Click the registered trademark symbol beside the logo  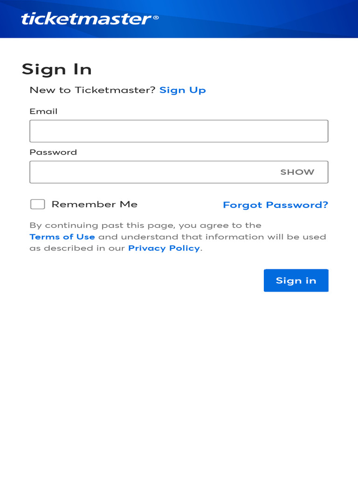tap(156, 18)
